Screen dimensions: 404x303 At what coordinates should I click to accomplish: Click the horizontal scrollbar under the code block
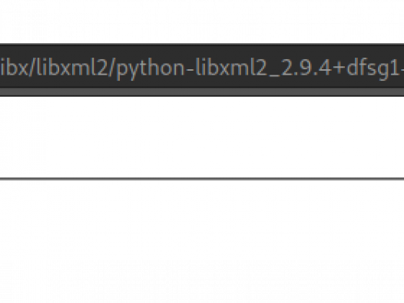pos(202,92)
